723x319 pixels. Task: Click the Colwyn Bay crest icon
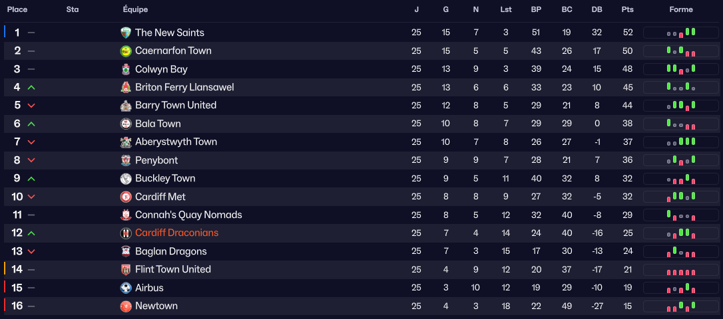pyautogui.click(x=126, y=69)
